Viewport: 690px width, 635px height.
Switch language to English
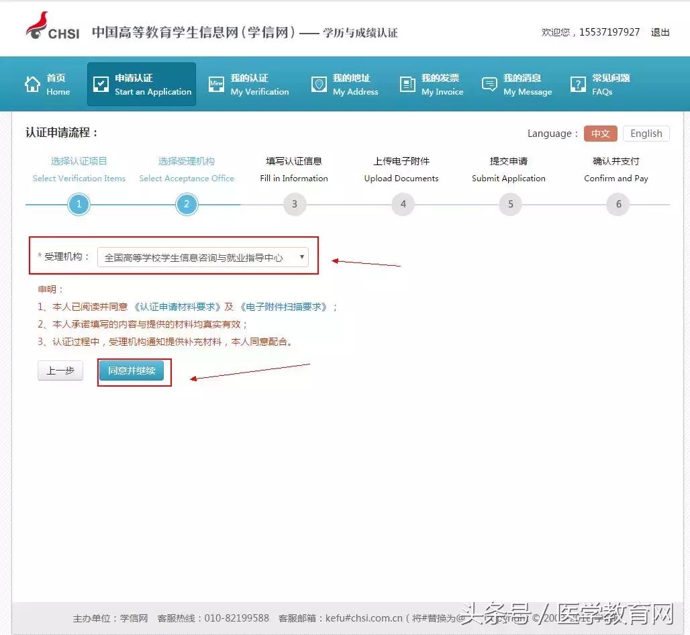645,134
